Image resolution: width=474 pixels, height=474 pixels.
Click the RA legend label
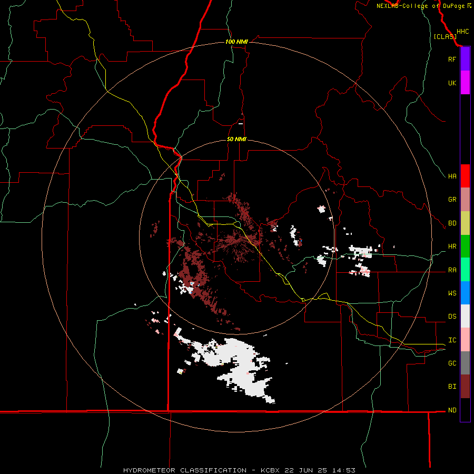click(452, 270)
